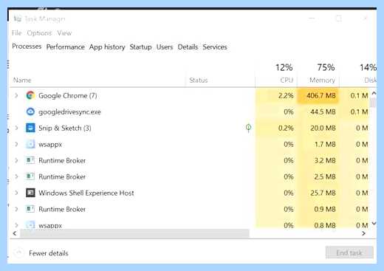
Task: Click the 2.2% CPU value
Action: click(286, 95)
